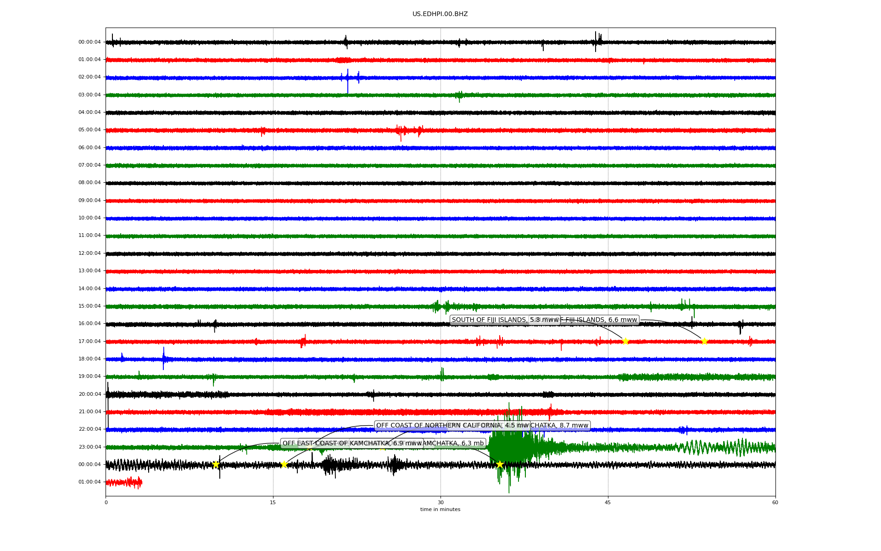Screen dimensions: 881x551
Task: Click the x-axis tick label 15
Action: coord(273,502)
